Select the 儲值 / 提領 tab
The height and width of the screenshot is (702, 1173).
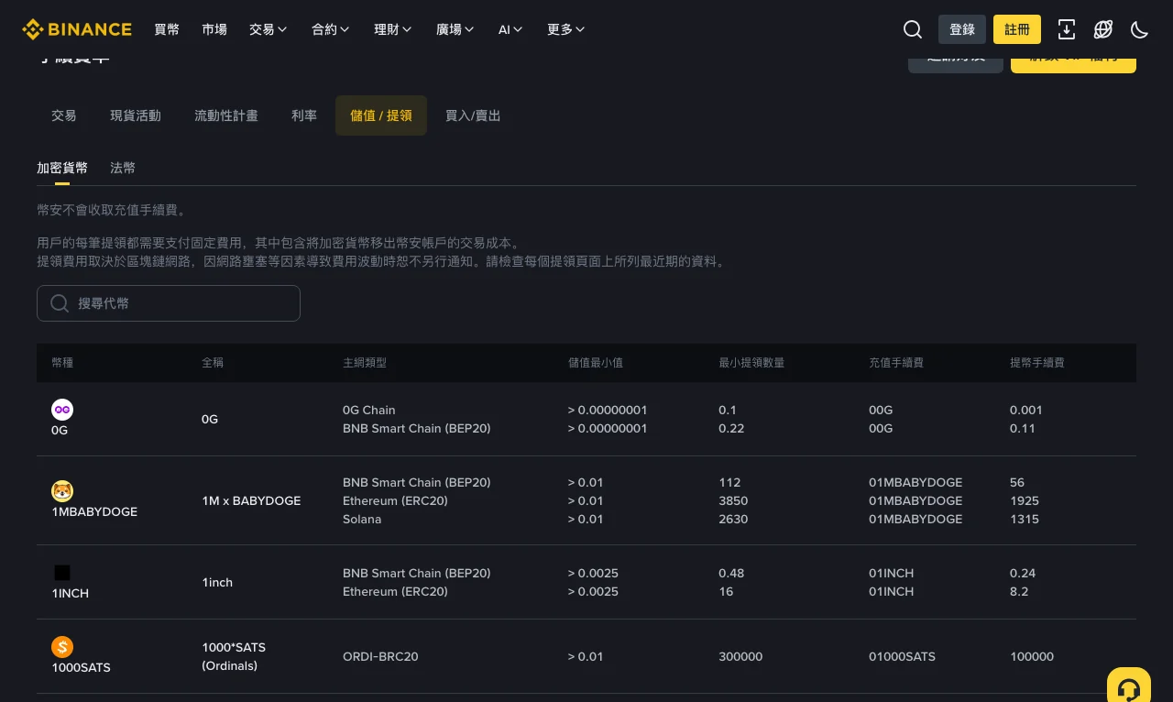click(x=381, y=115)
